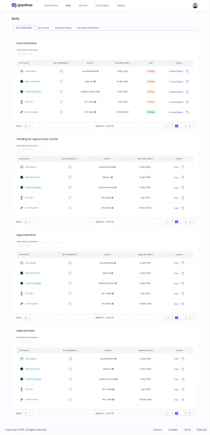The width and height of the screenshot is (210, 435).
Task: Go to next page in Rejected Bots pagination
Action: tap(190, 413)
